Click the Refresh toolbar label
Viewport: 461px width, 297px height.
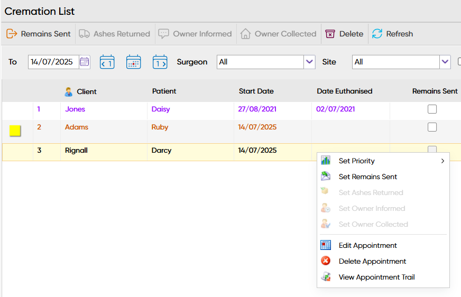[399, 34]
